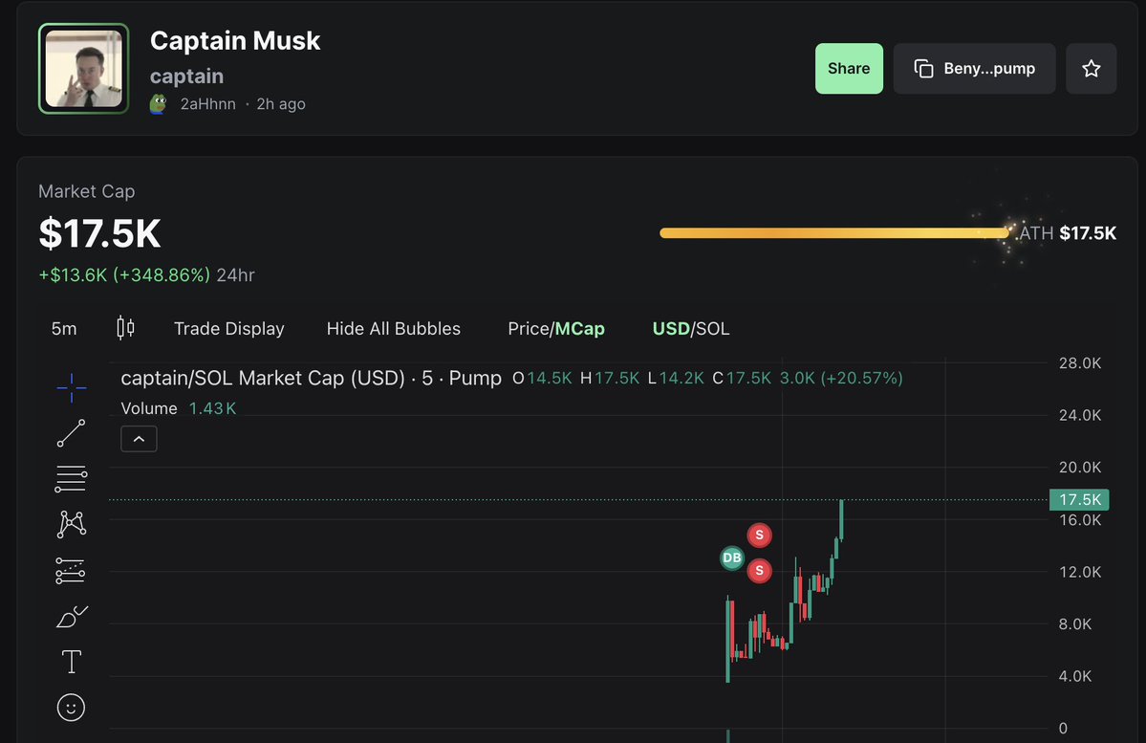
Task: Copy contract address Beny...pump
Action: (x=974, y=69)
